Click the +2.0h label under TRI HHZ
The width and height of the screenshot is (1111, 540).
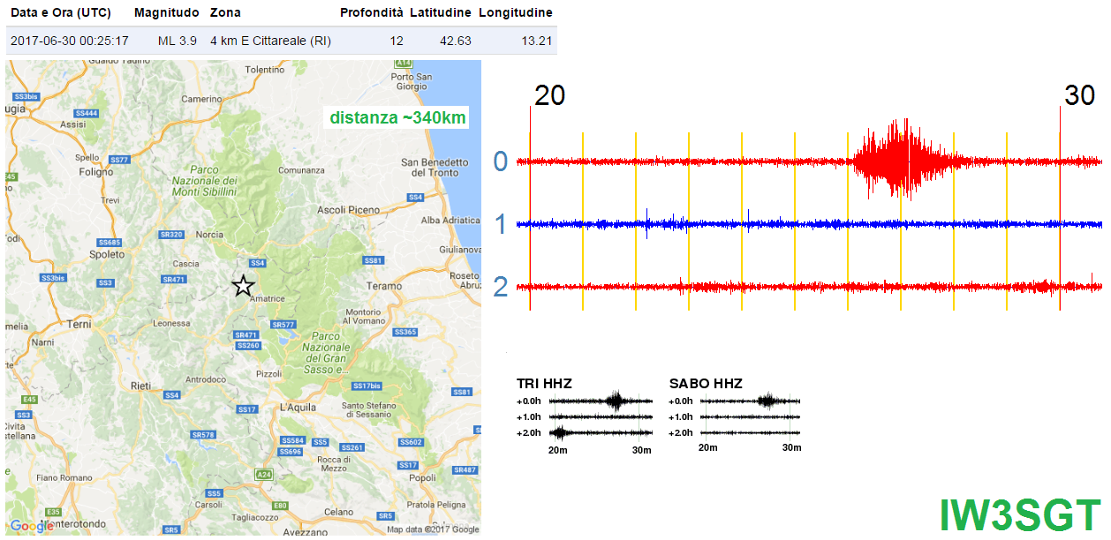[529, 433]
